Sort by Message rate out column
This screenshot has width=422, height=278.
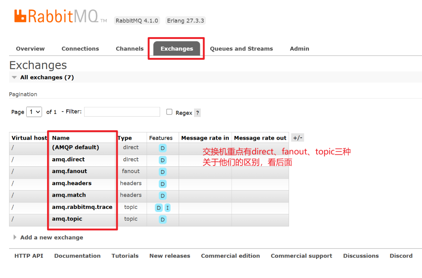pyautogui.click(x=260, y=138)
